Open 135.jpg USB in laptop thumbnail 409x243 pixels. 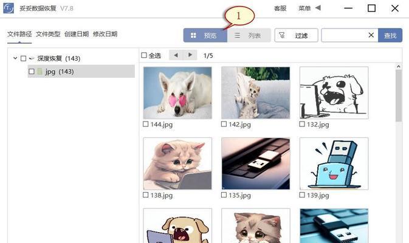(x=256, y=163)
